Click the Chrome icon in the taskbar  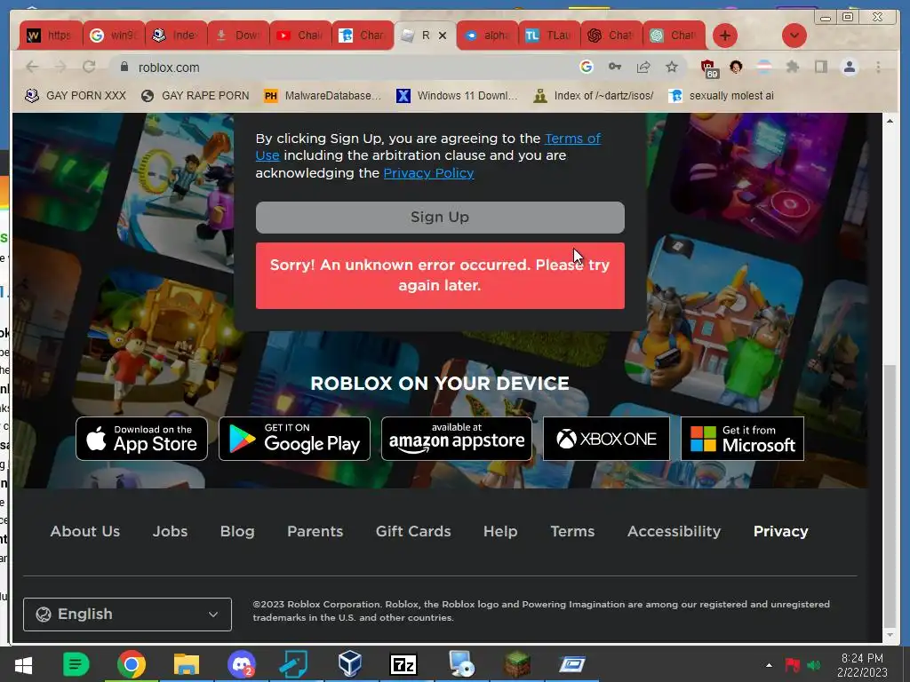[132, 664]
